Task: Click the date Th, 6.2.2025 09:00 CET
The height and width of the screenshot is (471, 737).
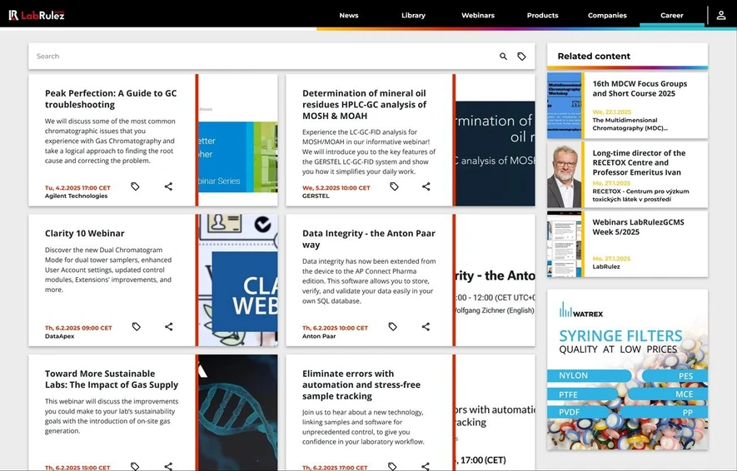Action: (x=78, y=328)
